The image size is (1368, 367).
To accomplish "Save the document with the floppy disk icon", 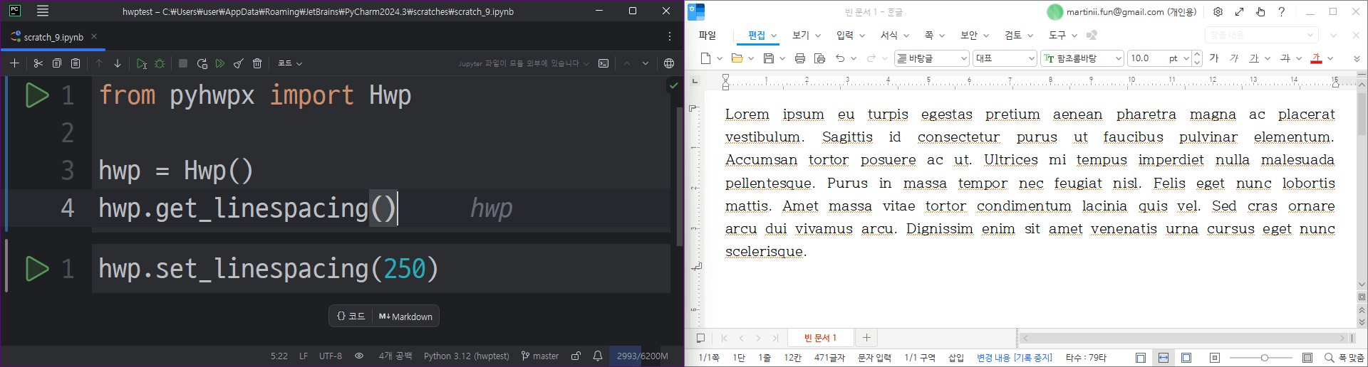I will pyautogui.click(x=769, y=58).
